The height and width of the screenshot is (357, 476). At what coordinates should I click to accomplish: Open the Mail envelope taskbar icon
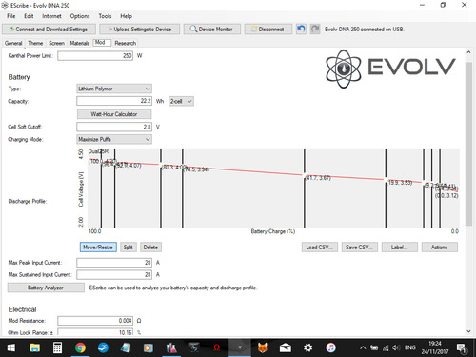(286, 347)
